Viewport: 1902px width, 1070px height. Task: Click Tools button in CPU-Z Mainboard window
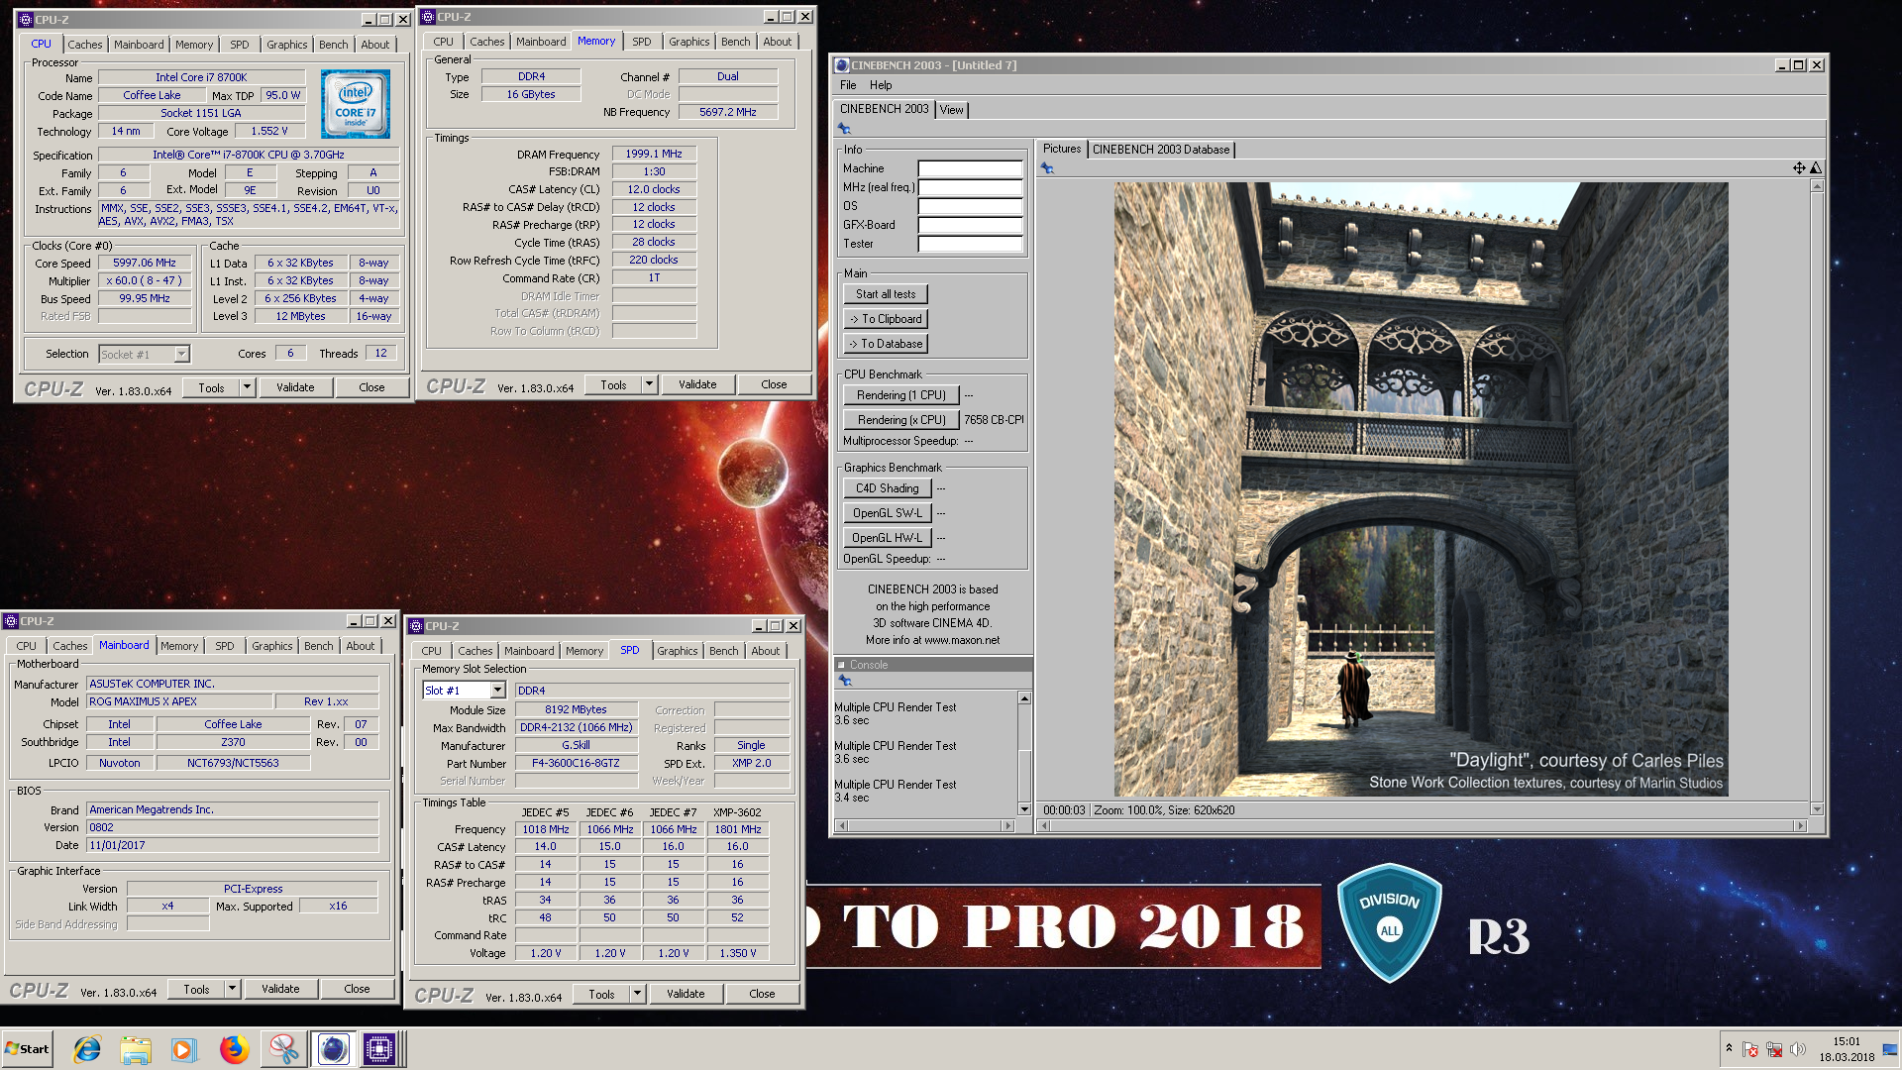pos(196,989)
